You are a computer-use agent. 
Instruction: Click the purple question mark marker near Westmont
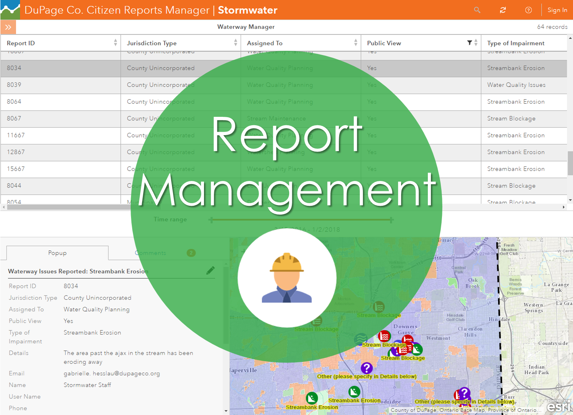pyautogui.click(x=366, y=368)
